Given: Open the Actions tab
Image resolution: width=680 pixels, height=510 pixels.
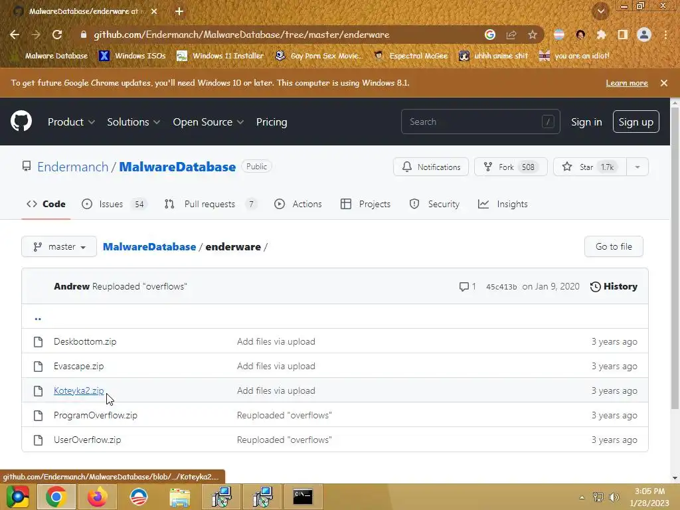Looking at the screenshot, I should (x=298, y=205).
